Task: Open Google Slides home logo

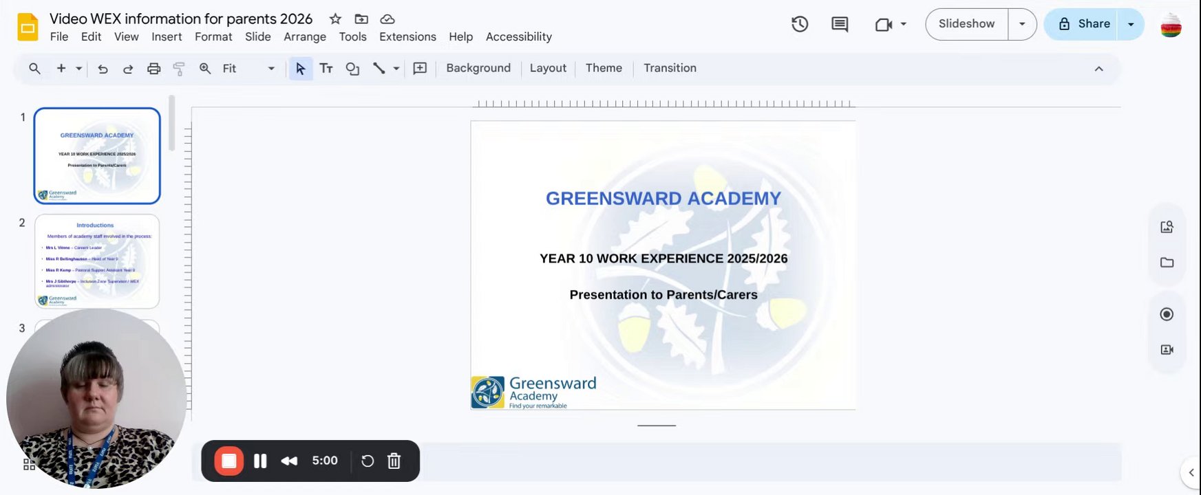Action: point(28,27)
